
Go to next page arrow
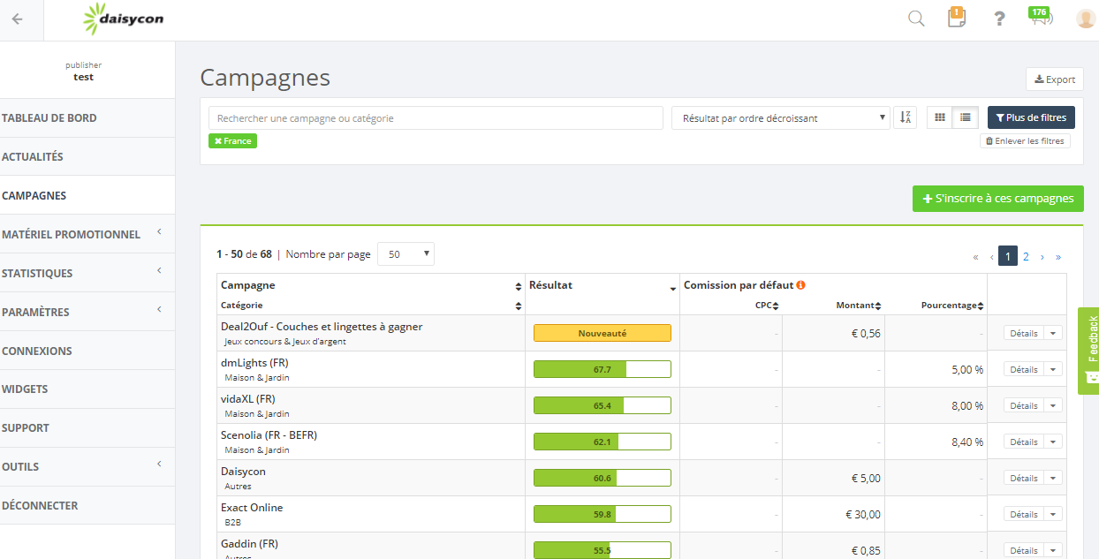[1042, 257]
